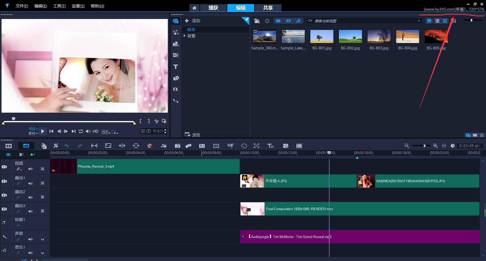The width and height of the screenshot is (486, 261).
Task: Click the undo arrow in timeline toolbar
Action: point(67,146)
